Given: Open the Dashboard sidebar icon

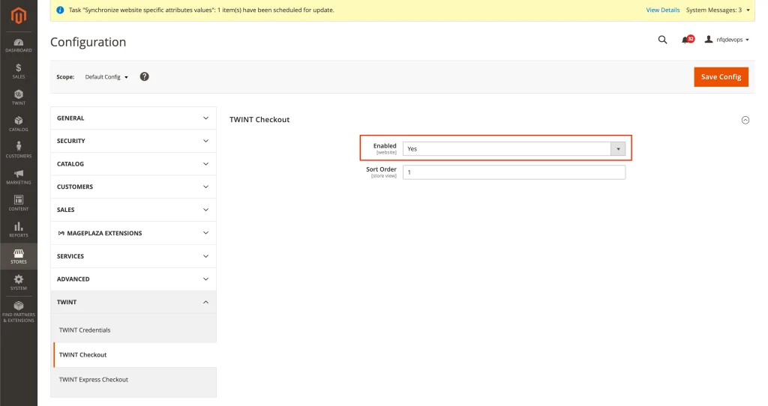Looking at the screenshot, I should point(19,46).
